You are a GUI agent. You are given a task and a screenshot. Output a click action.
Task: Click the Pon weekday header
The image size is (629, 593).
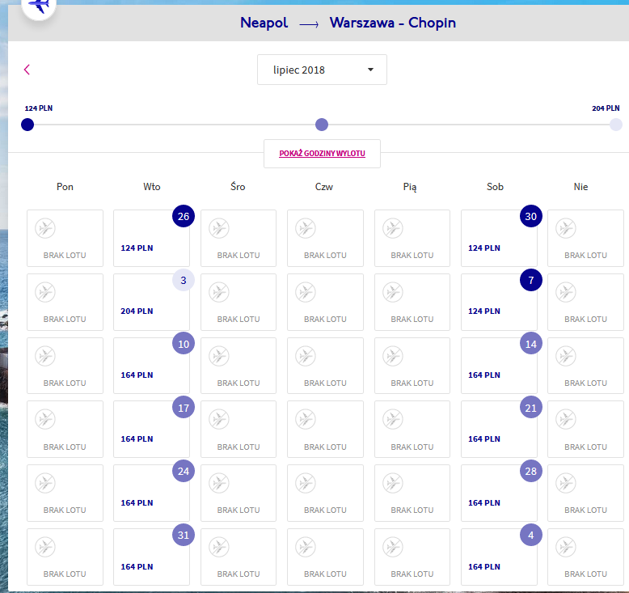coord(65,187)
